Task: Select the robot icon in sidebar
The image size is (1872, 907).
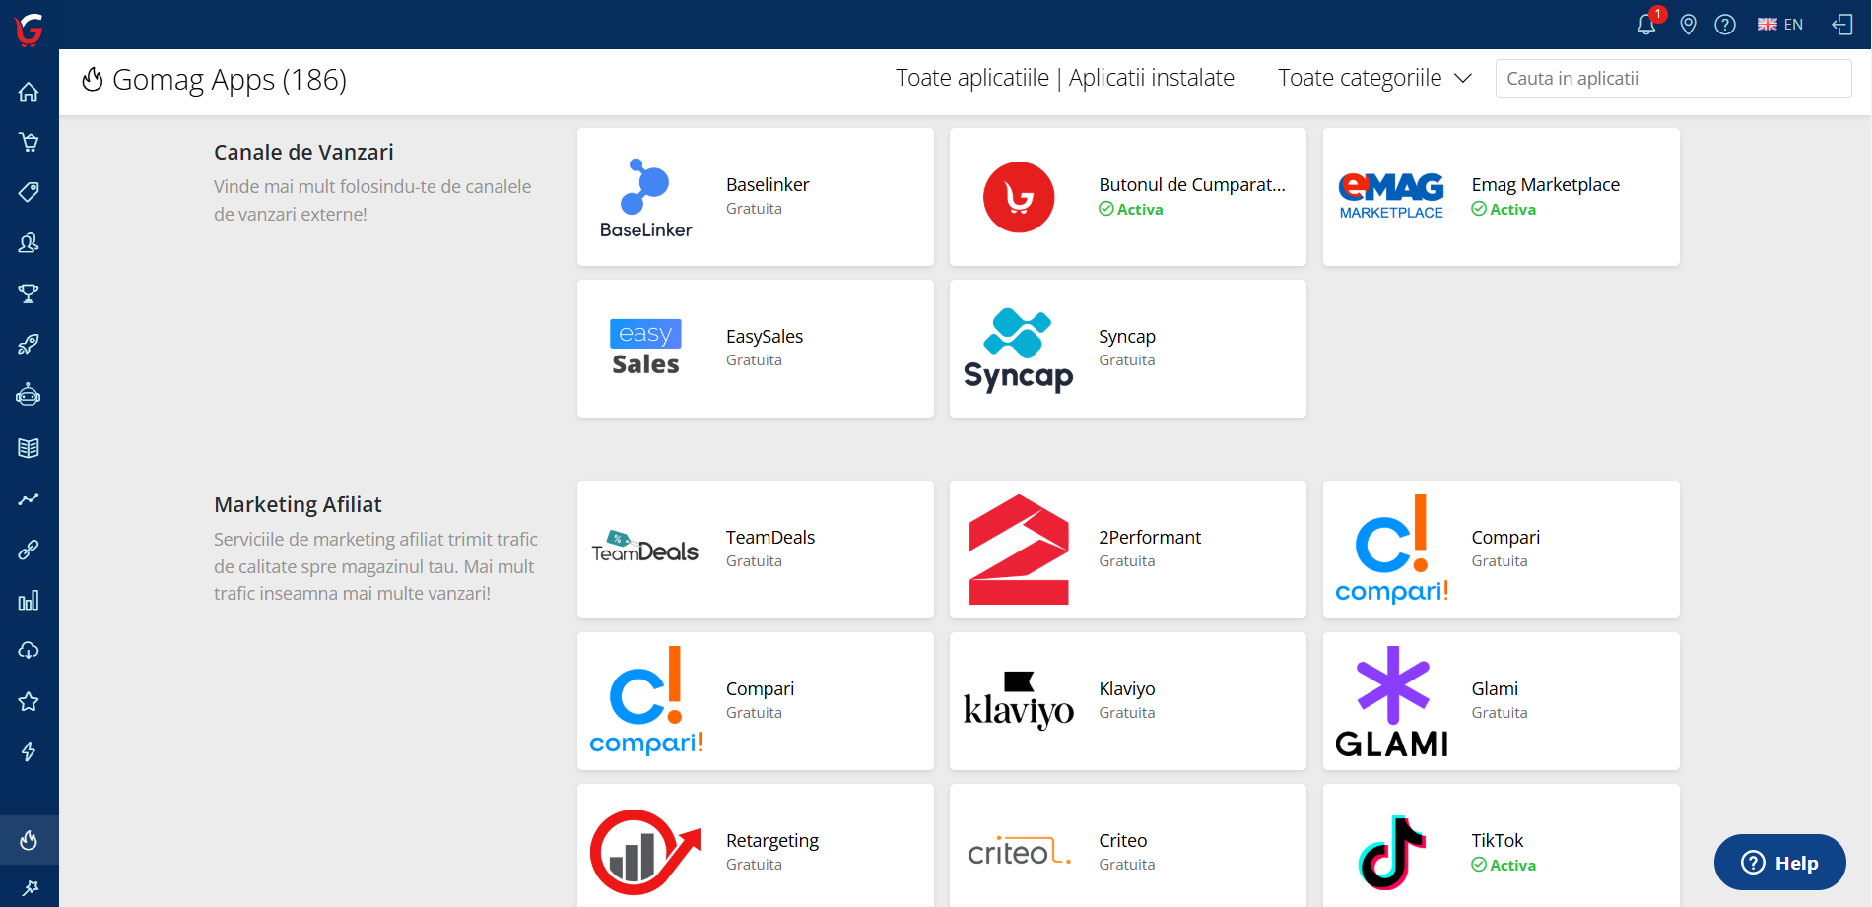Action: pyautogui.click(x=29, y=395)
